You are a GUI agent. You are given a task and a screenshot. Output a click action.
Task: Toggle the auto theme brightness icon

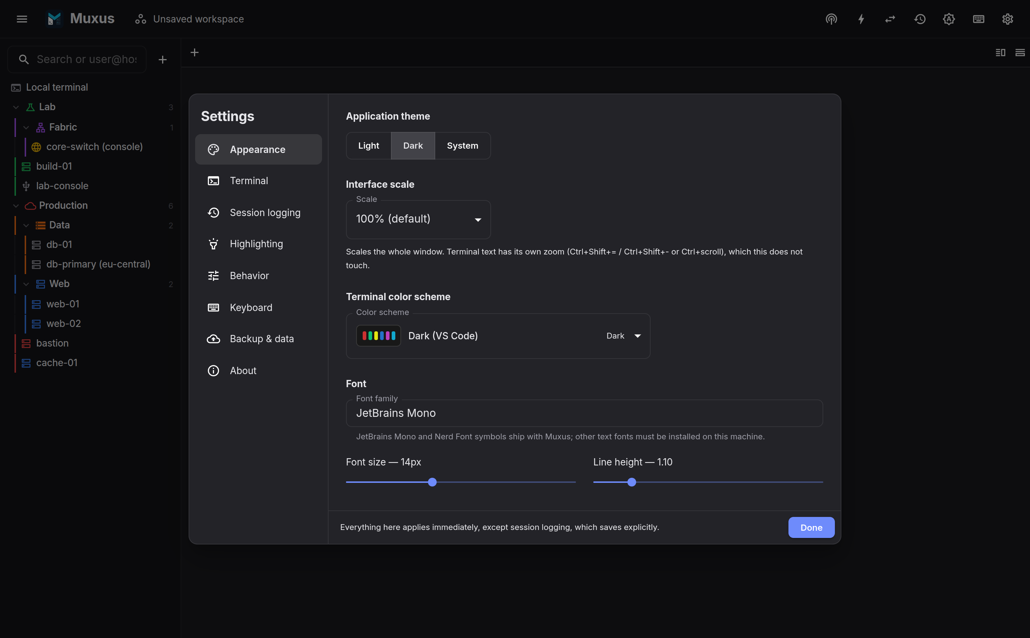(949, 19)
